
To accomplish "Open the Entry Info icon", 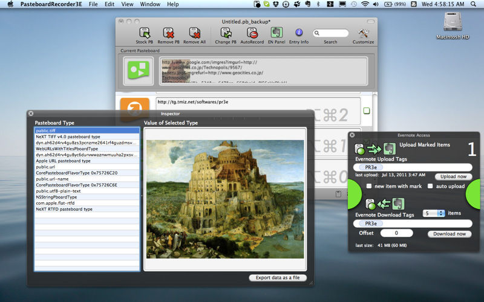I will tap(299, 33).
